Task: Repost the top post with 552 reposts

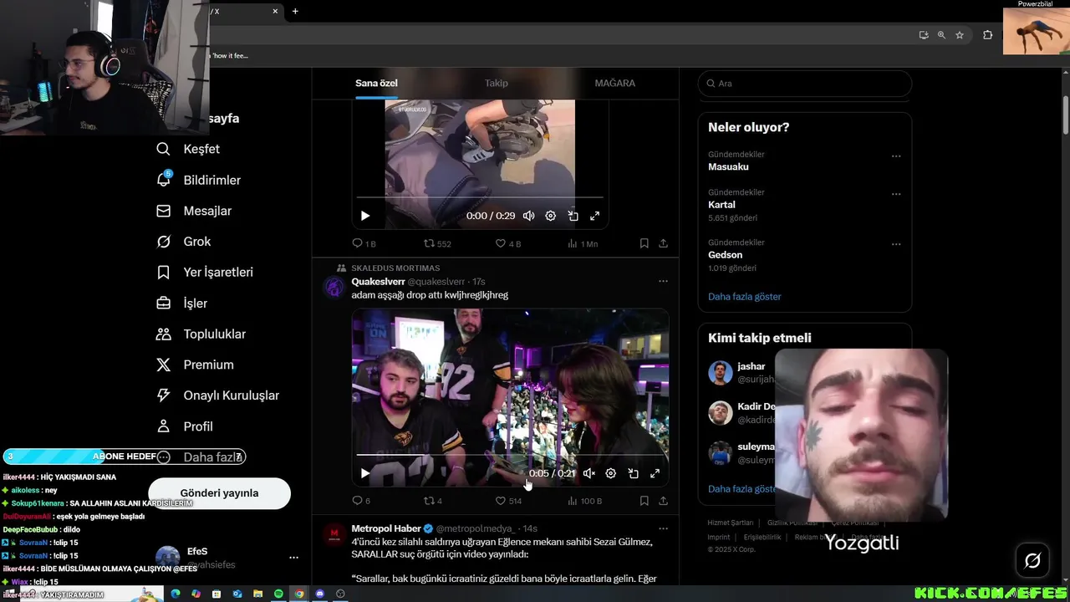Action: pyautogui.click(x=437, y=243)
